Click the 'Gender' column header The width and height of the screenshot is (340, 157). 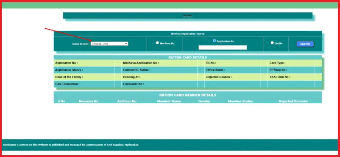point(204,101)
